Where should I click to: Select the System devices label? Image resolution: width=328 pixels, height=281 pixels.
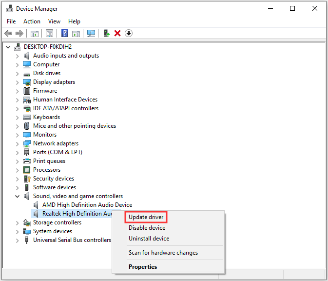click(53, 231)
